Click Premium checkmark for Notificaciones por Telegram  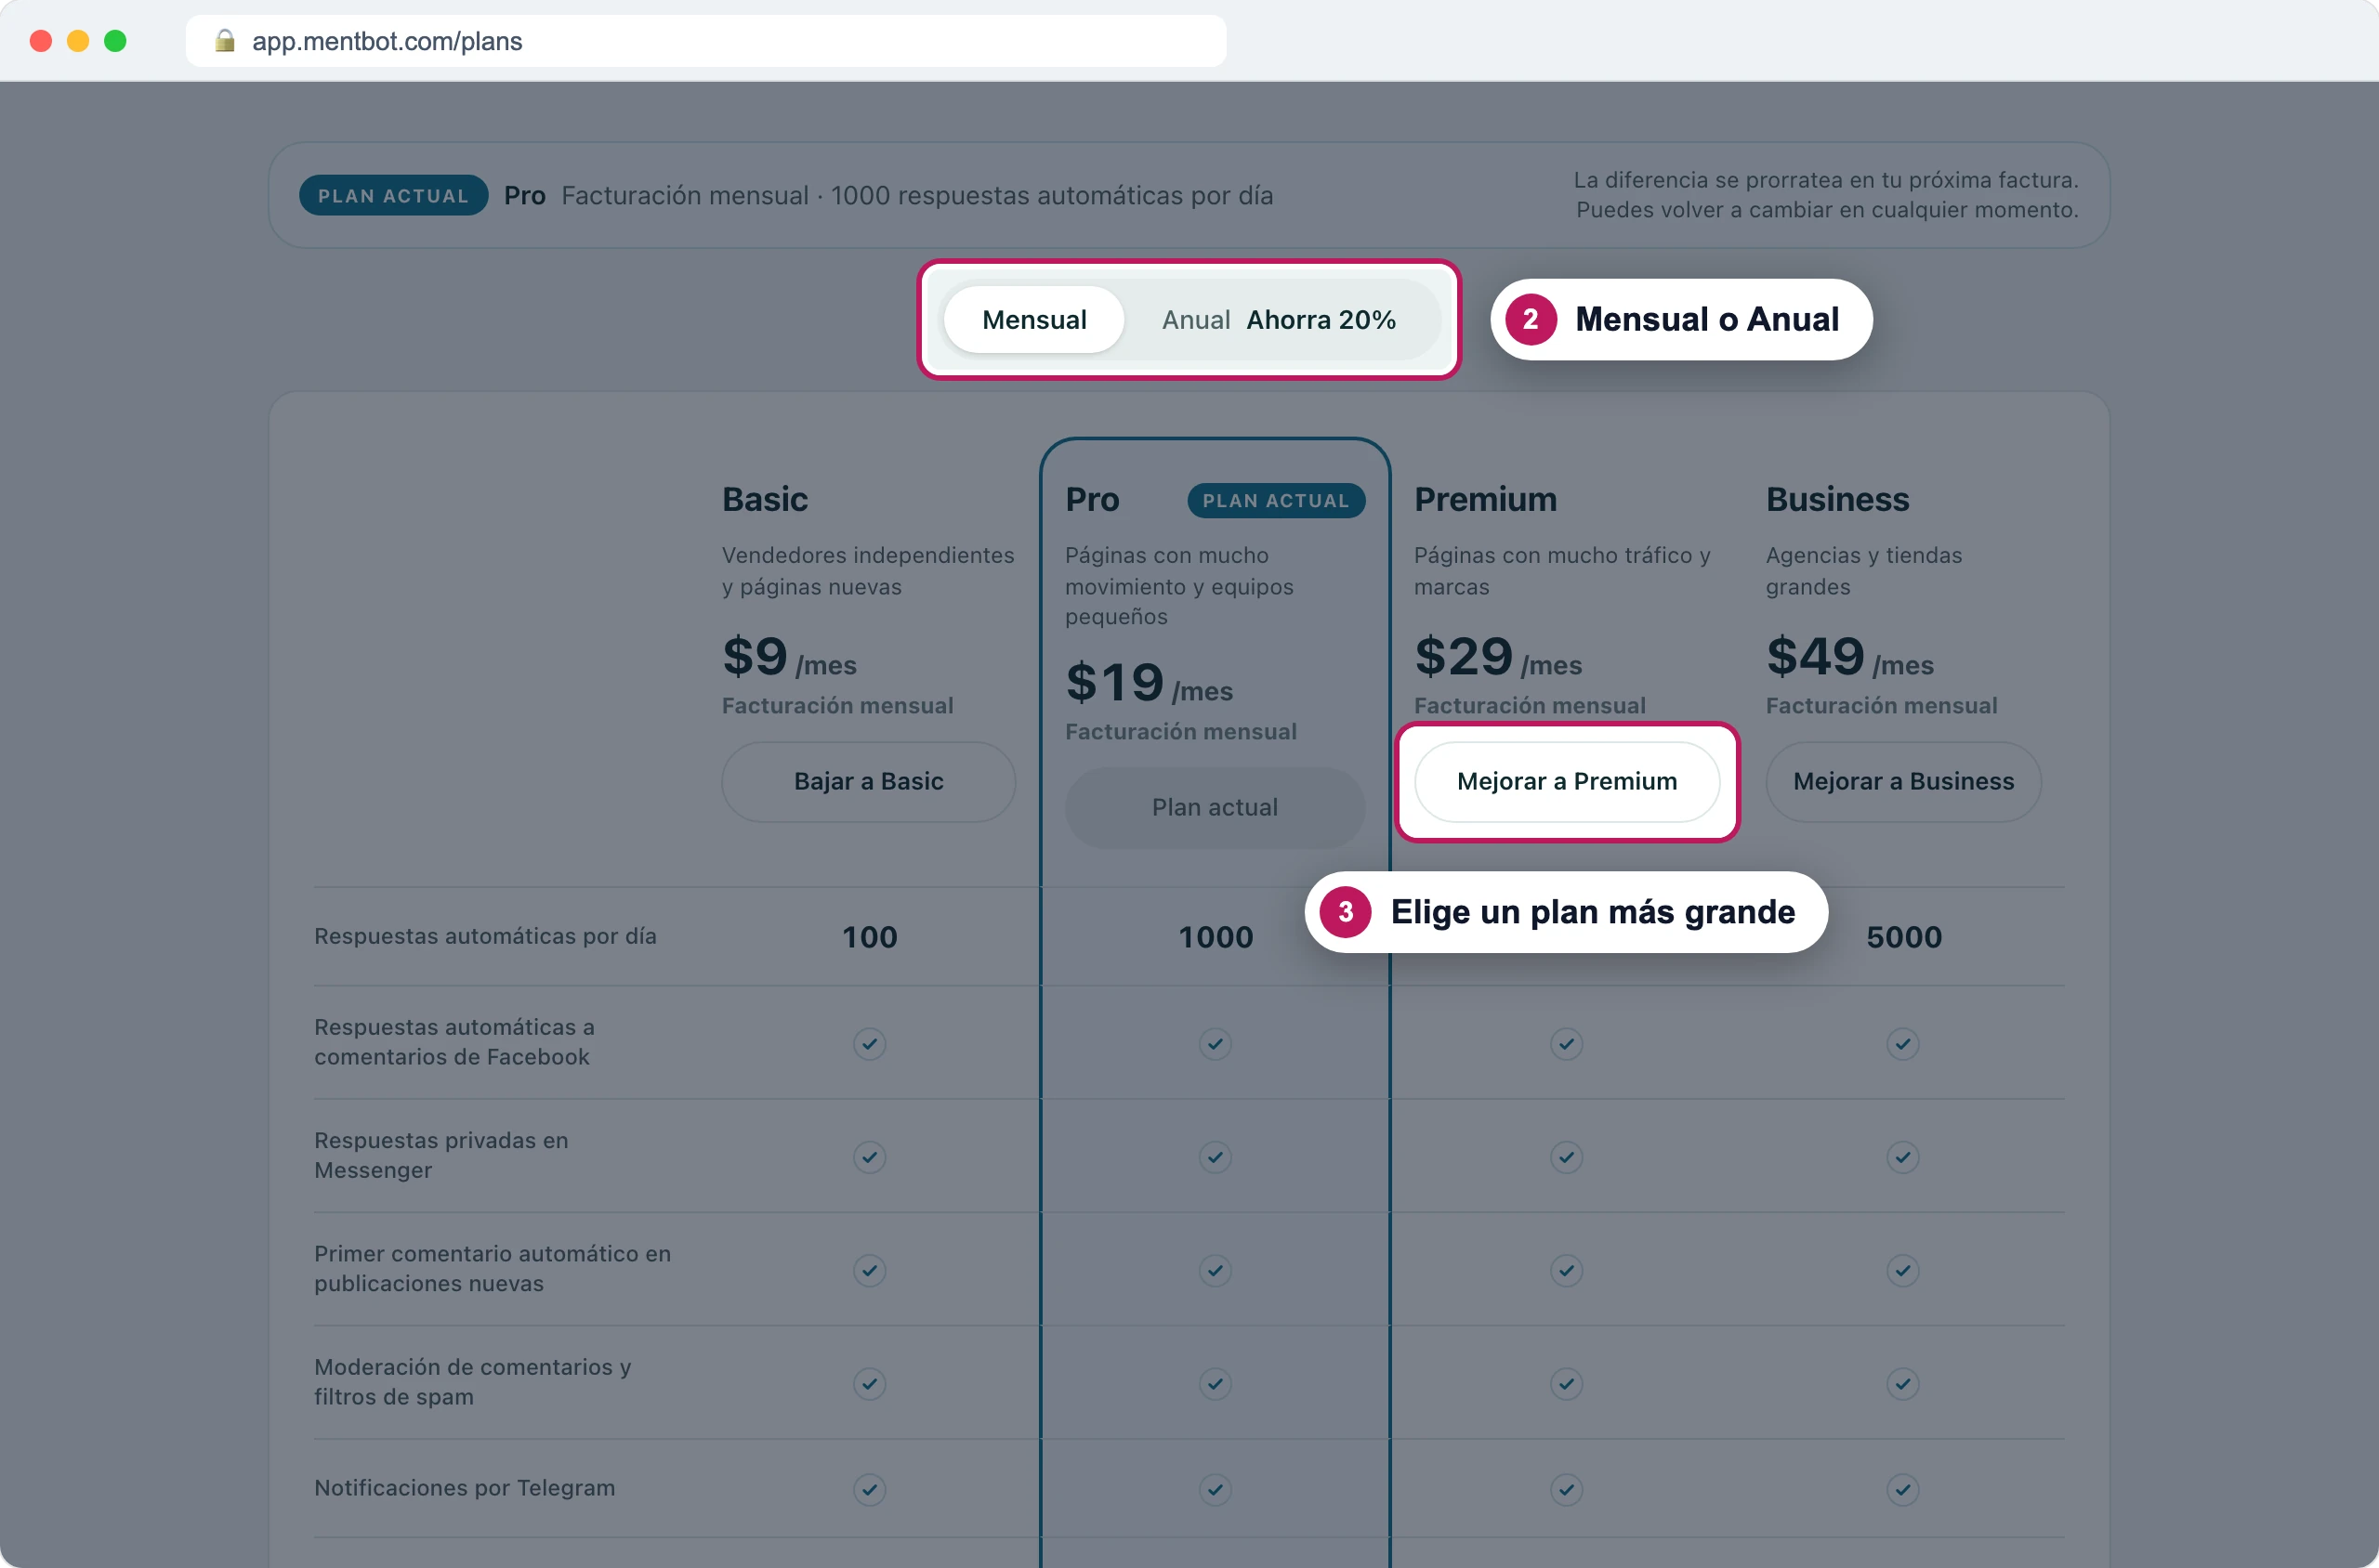click(1567, 1490)
